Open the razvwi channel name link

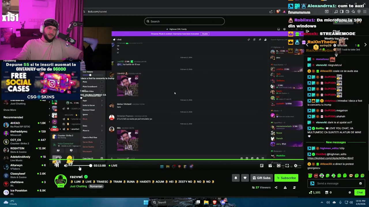click(x=76, y=177)
